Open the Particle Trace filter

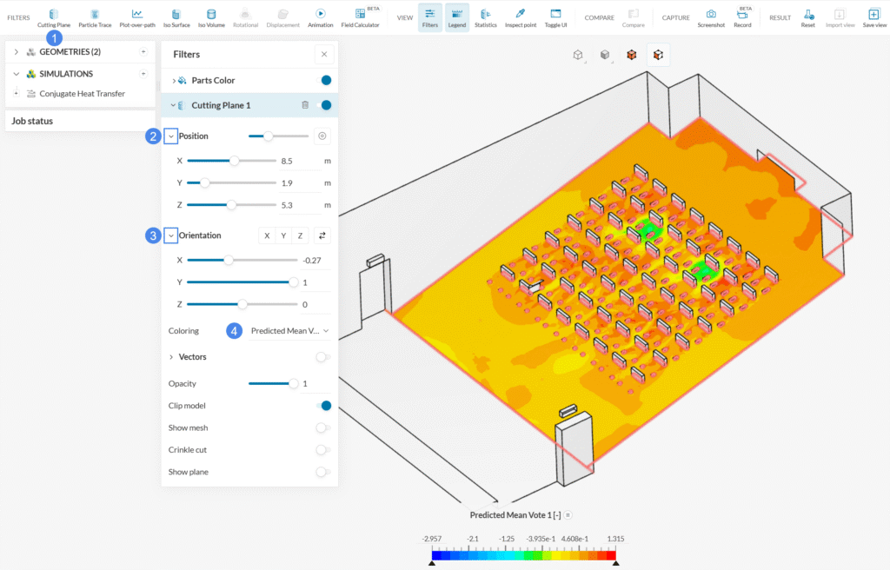[95, 17]
